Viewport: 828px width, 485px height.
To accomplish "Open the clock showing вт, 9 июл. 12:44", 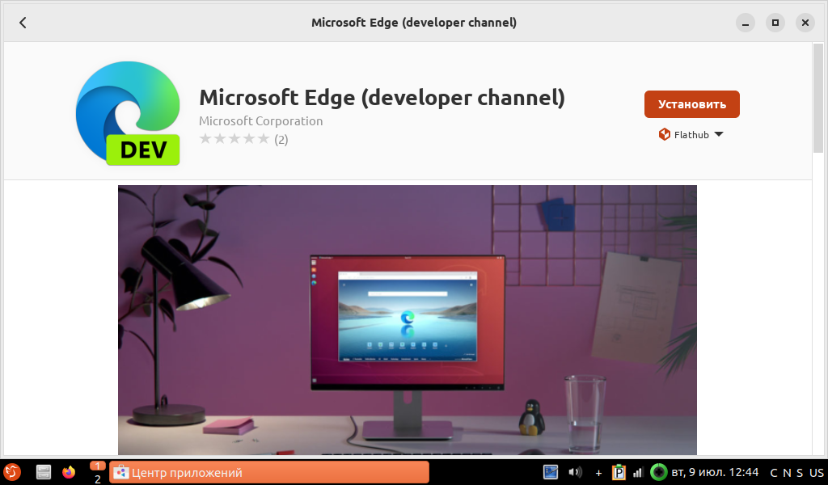I will (715, 472).
